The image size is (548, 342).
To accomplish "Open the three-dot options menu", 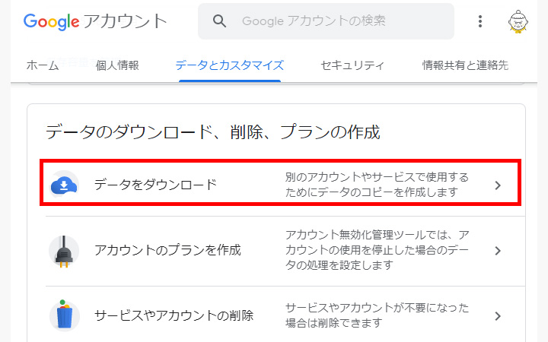I will 480,21.
